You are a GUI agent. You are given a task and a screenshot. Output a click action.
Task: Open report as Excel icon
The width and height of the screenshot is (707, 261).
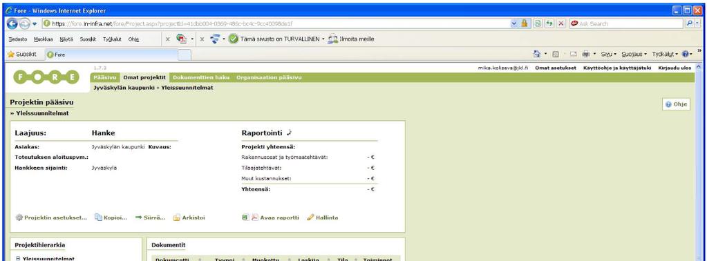point(245,217)
